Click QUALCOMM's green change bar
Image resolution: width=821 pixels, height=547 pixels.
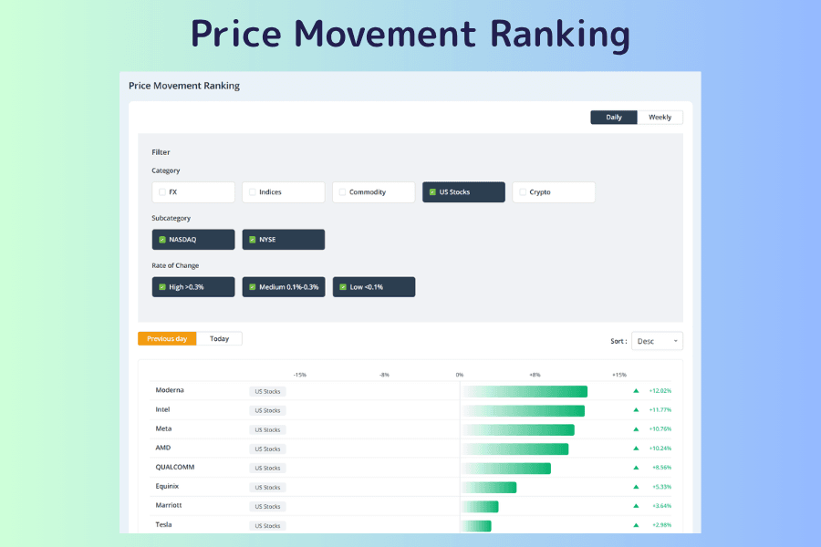click(506, 469)
